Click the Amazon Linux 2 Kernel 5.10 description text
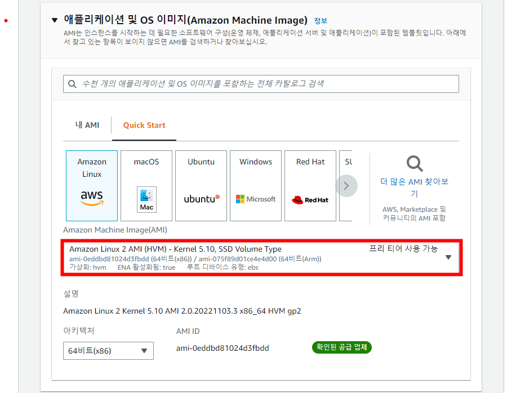Screen dimensions: 525x393 click(x=182, y=311)
